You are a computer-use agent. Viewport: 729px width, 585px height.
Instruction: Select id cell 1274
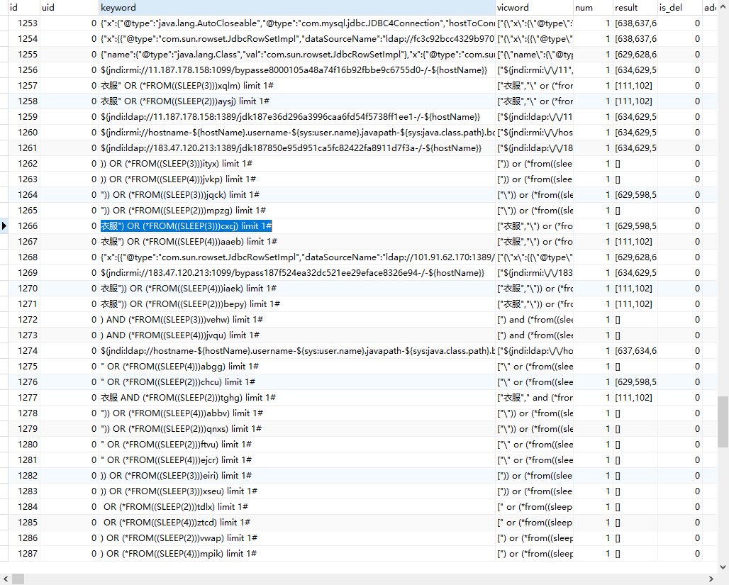click(x=23, y=350)
